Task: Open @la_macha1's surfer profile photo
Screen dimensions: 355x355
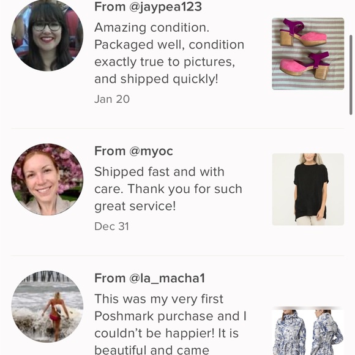Action: (x=47, y=307)
